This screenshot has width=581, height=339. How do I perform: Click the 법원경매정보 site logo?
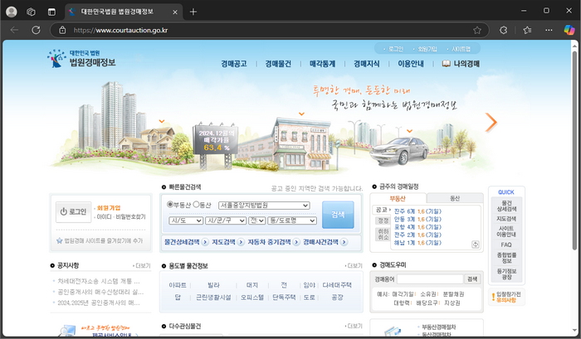coord(81,58)
